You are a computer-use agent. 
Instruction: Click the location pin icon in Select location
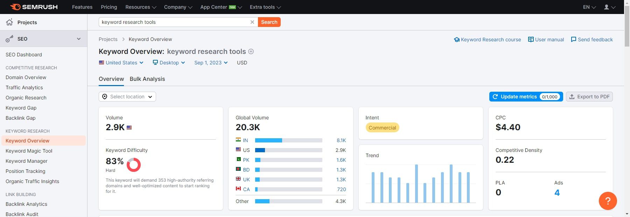(105, 97)
